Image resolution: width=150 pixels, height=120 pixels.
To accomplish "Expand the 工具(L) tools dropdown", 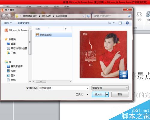I will 88,94.
